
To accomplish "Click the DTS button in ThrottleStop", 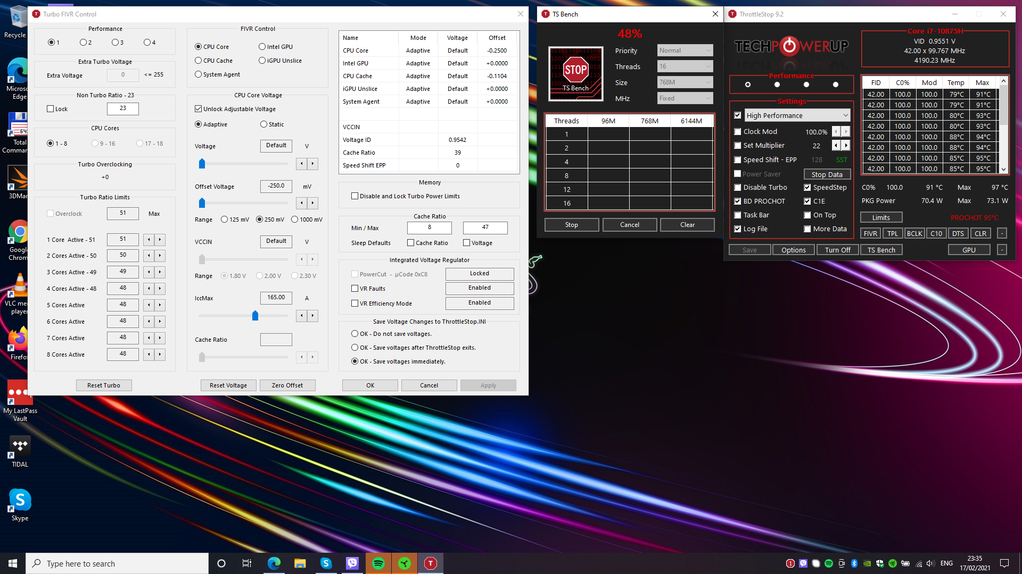I will coord(958,234).
